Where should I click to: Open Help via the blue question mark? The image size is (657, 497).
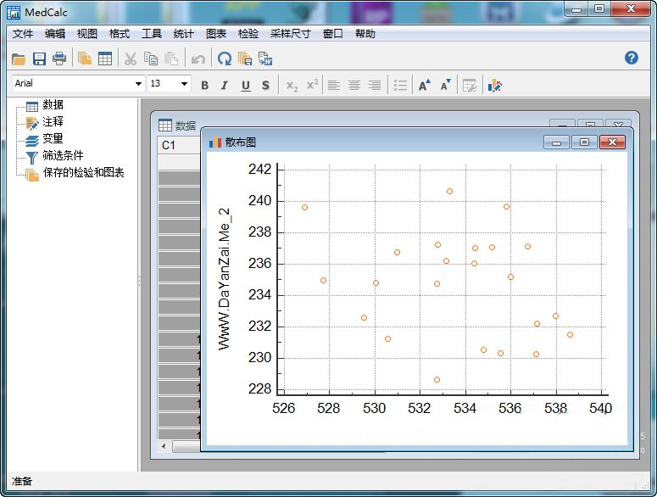point(631,58)
